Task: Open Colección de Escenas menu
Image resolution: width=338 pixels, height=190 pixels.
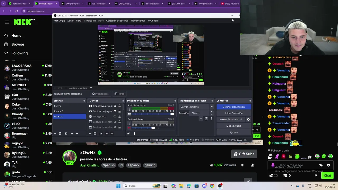Action: pyautogui.click(x=117, y=21)
